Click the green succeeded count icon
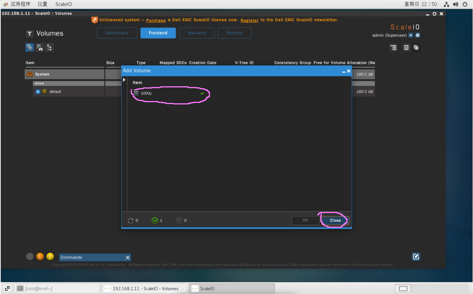 155,220
